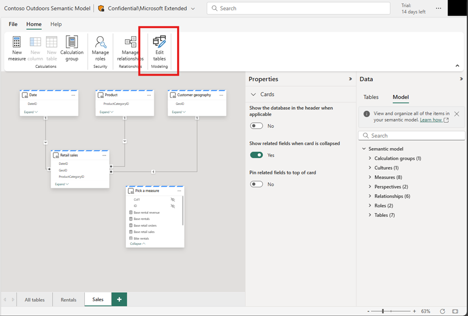Switch to All tables layout tab
Image resolution: width=468 pixels, height=316 pixels.
[x=35, y=300]
